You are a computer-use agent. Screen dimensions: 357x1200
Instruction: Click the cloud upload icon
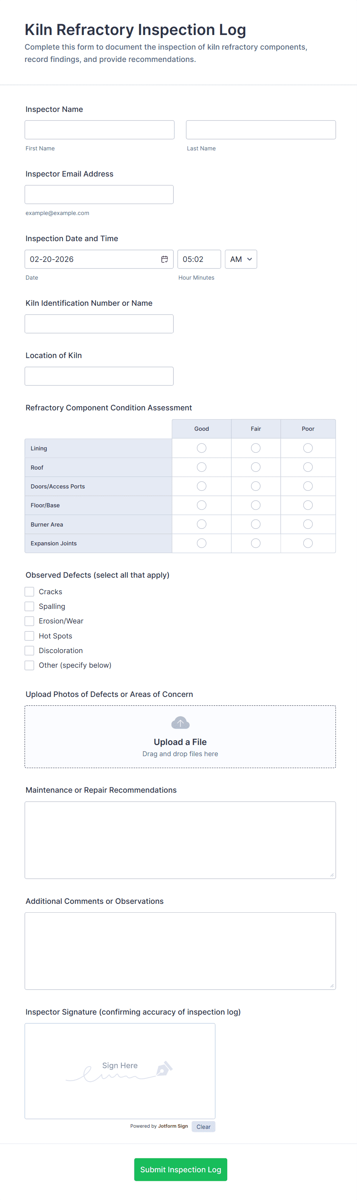point(180,723)
